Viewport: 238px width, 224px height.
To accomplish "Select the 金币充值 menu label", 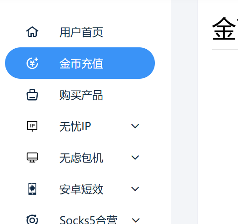I will [81, 64].
